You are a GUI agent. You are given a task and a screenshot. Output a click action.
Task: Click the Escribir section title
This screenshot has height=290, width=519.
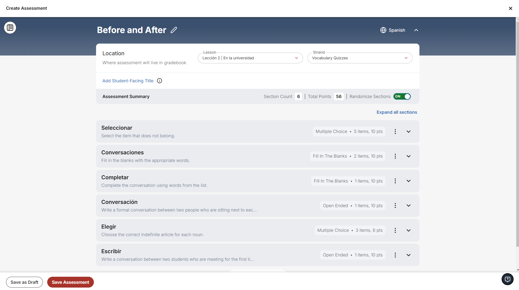click(111, 251)
